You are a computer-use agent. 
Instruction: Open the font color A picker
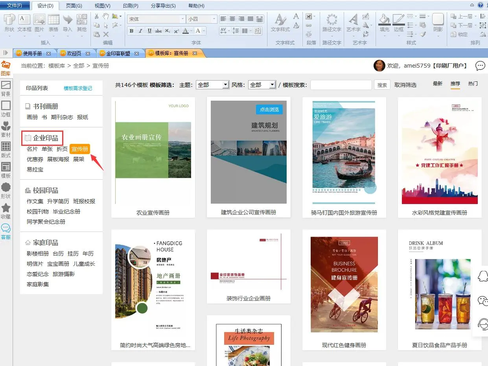pyautogui.click(x=186, y=31)
